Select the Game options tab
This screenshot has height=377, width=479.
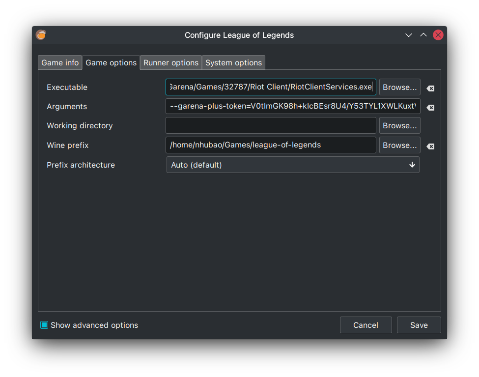111,63
